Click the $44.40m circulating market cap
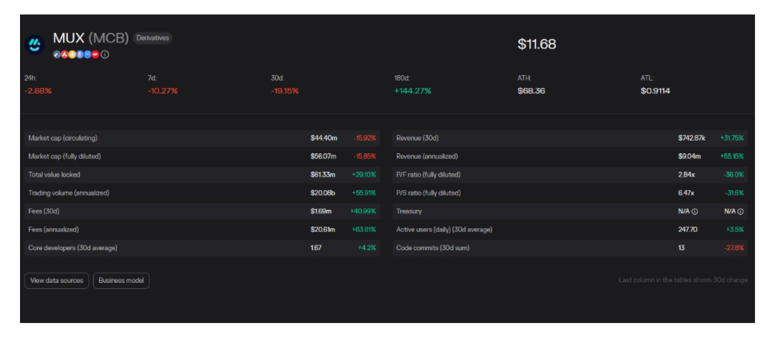Viewport: 766px width, 337px height. coord(324,138)
